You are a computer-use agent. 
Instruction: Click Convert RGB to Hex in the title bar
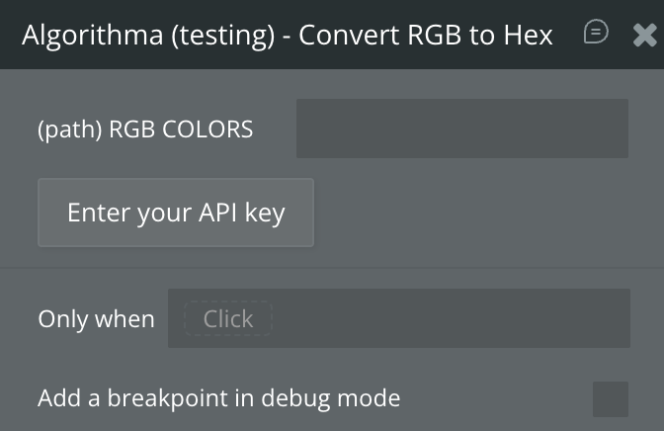coord(425,36)
